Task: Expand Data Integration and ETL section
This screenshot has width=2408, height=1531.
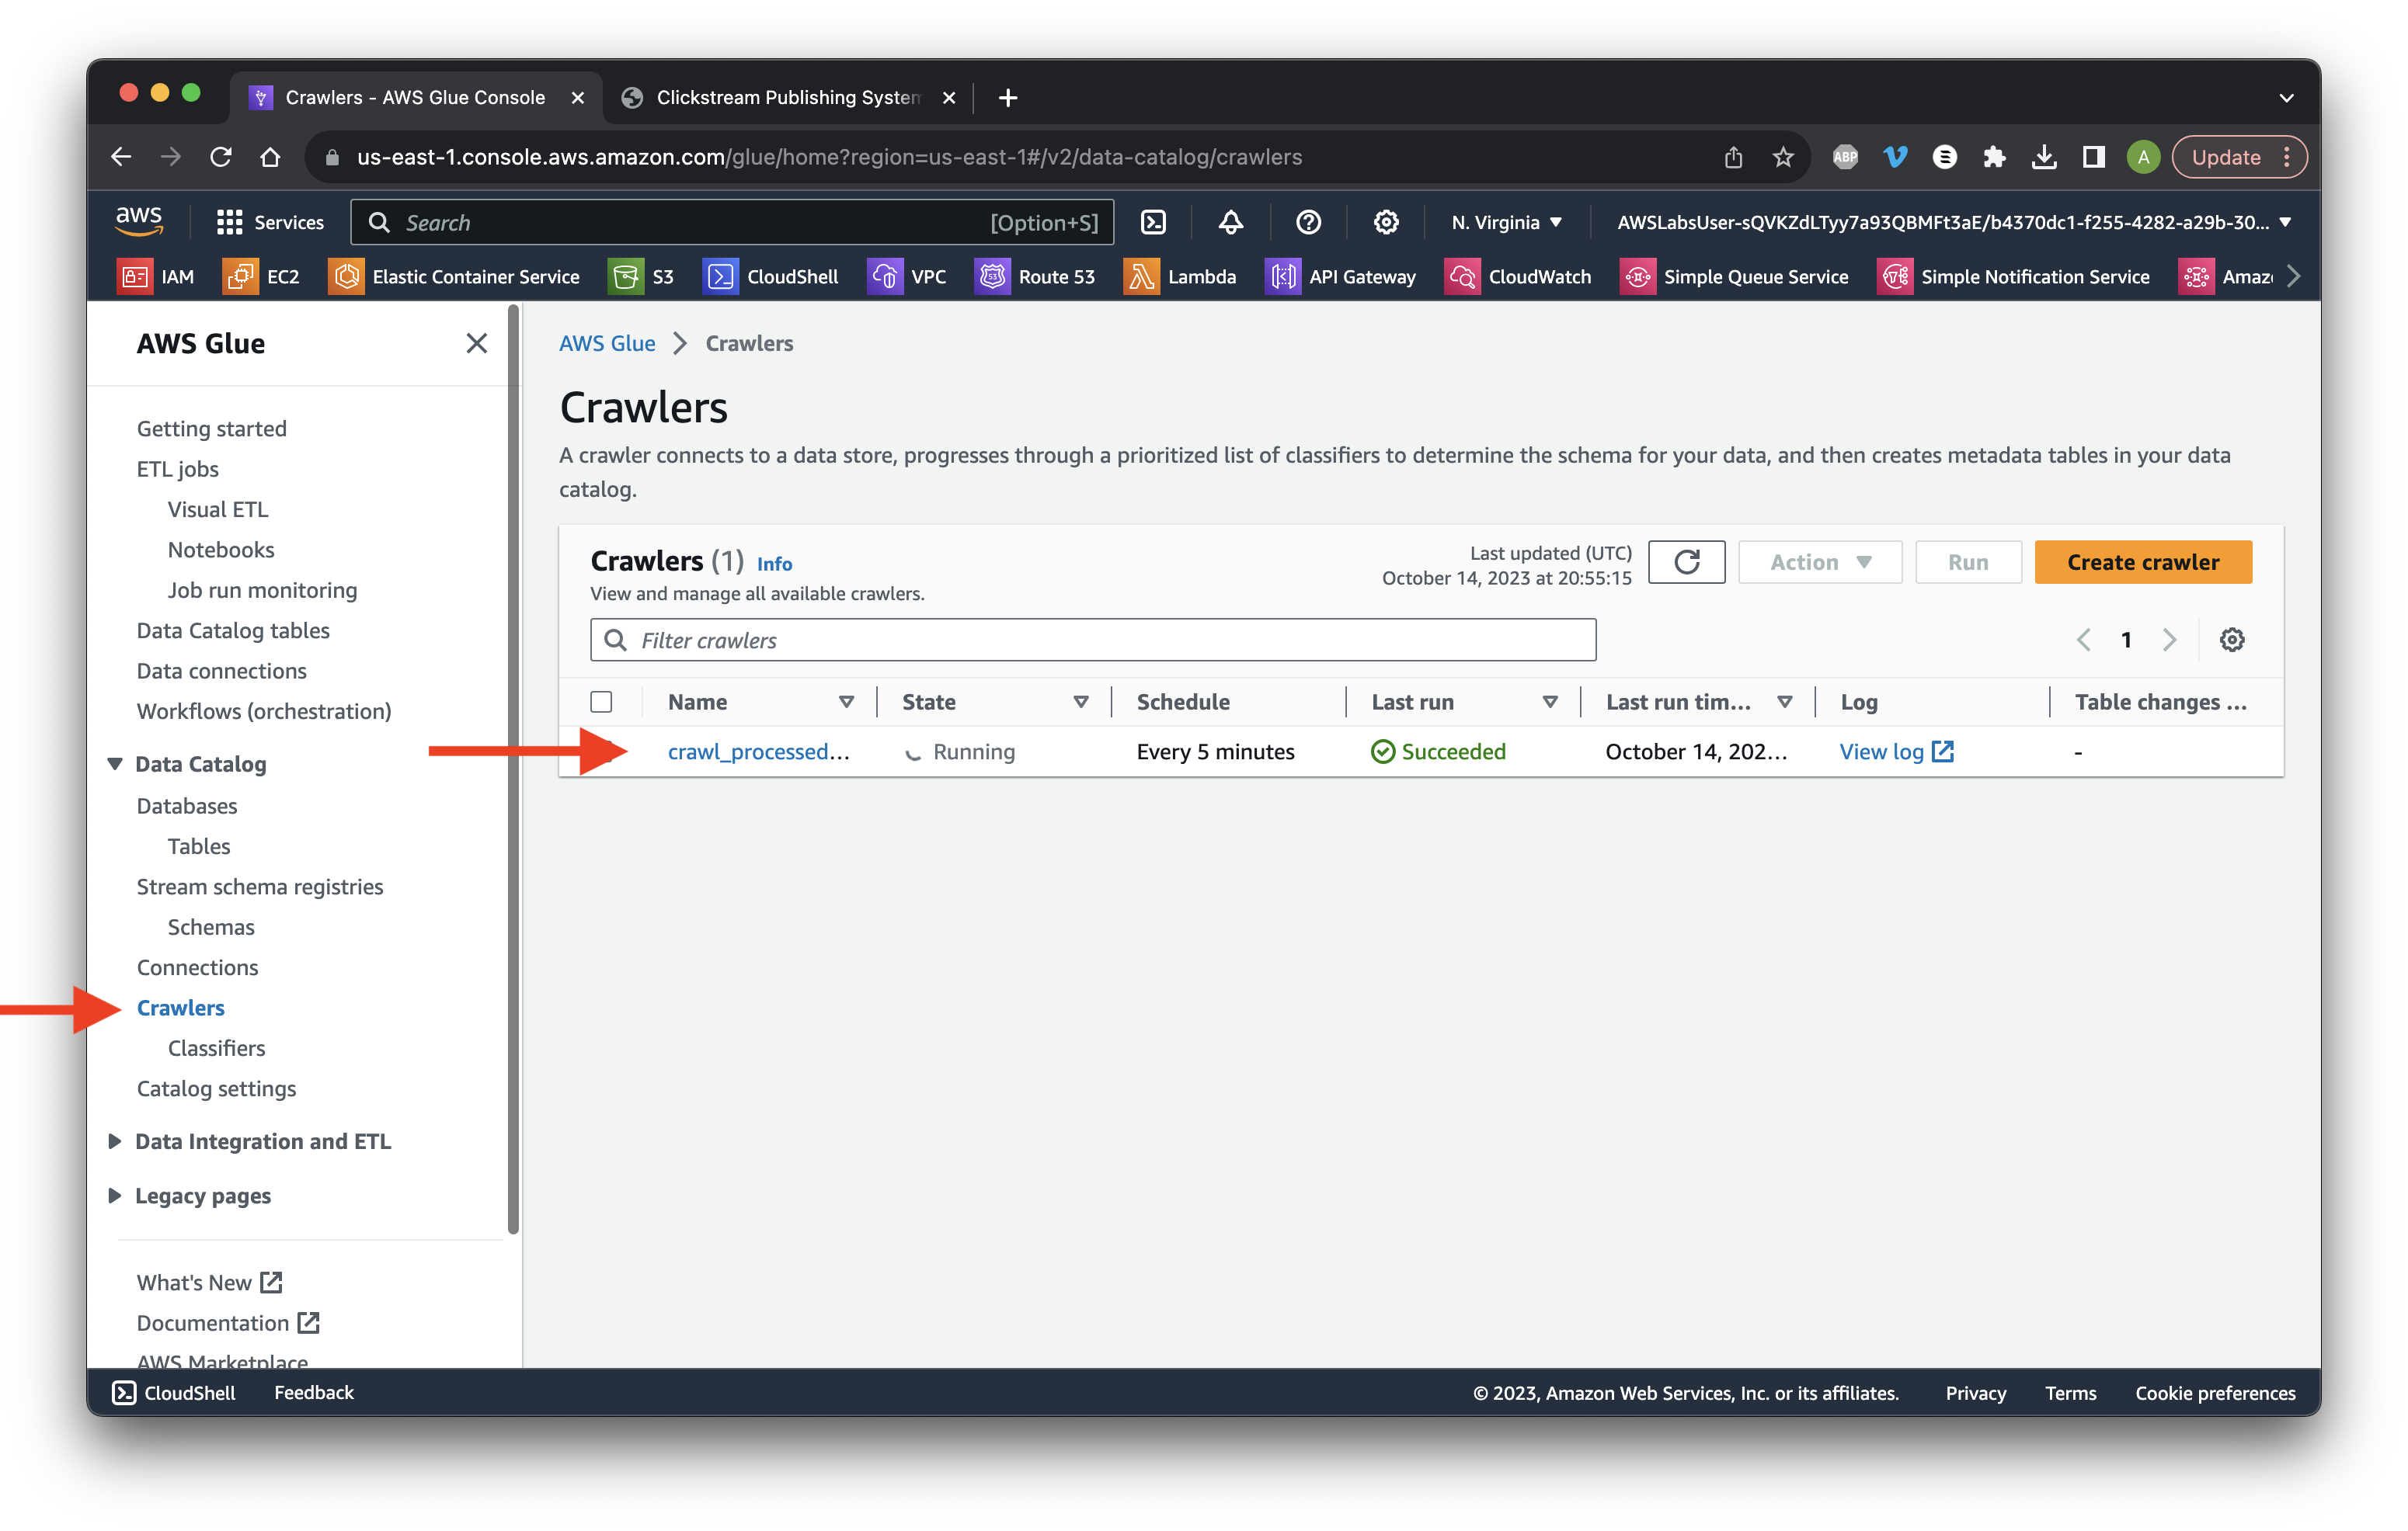Action: pos(115,1141)
